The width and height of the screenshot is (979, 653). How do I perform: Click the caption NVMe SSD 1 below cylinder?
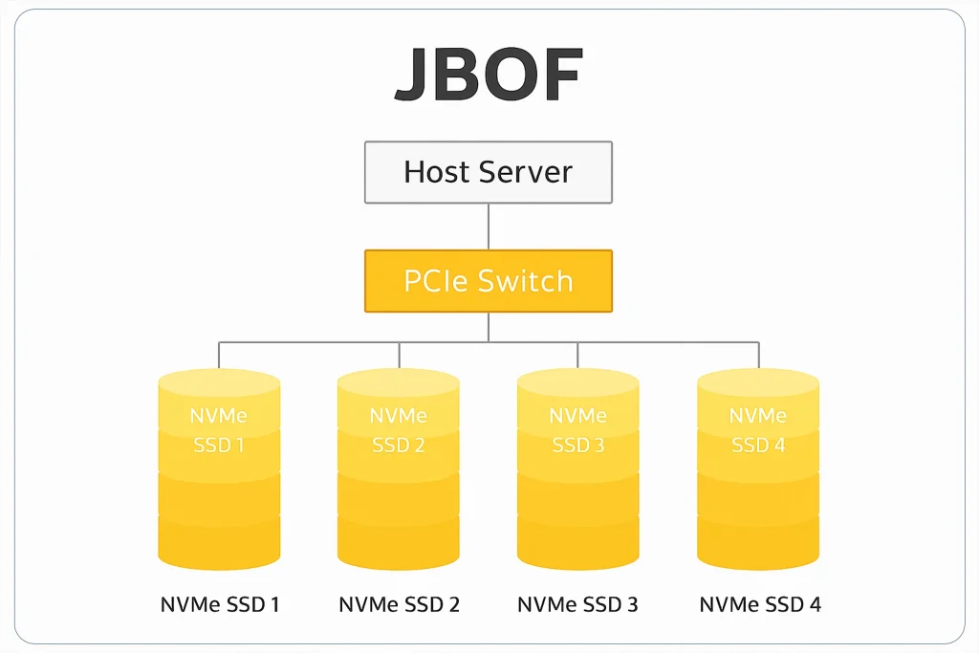coord(220,604)
